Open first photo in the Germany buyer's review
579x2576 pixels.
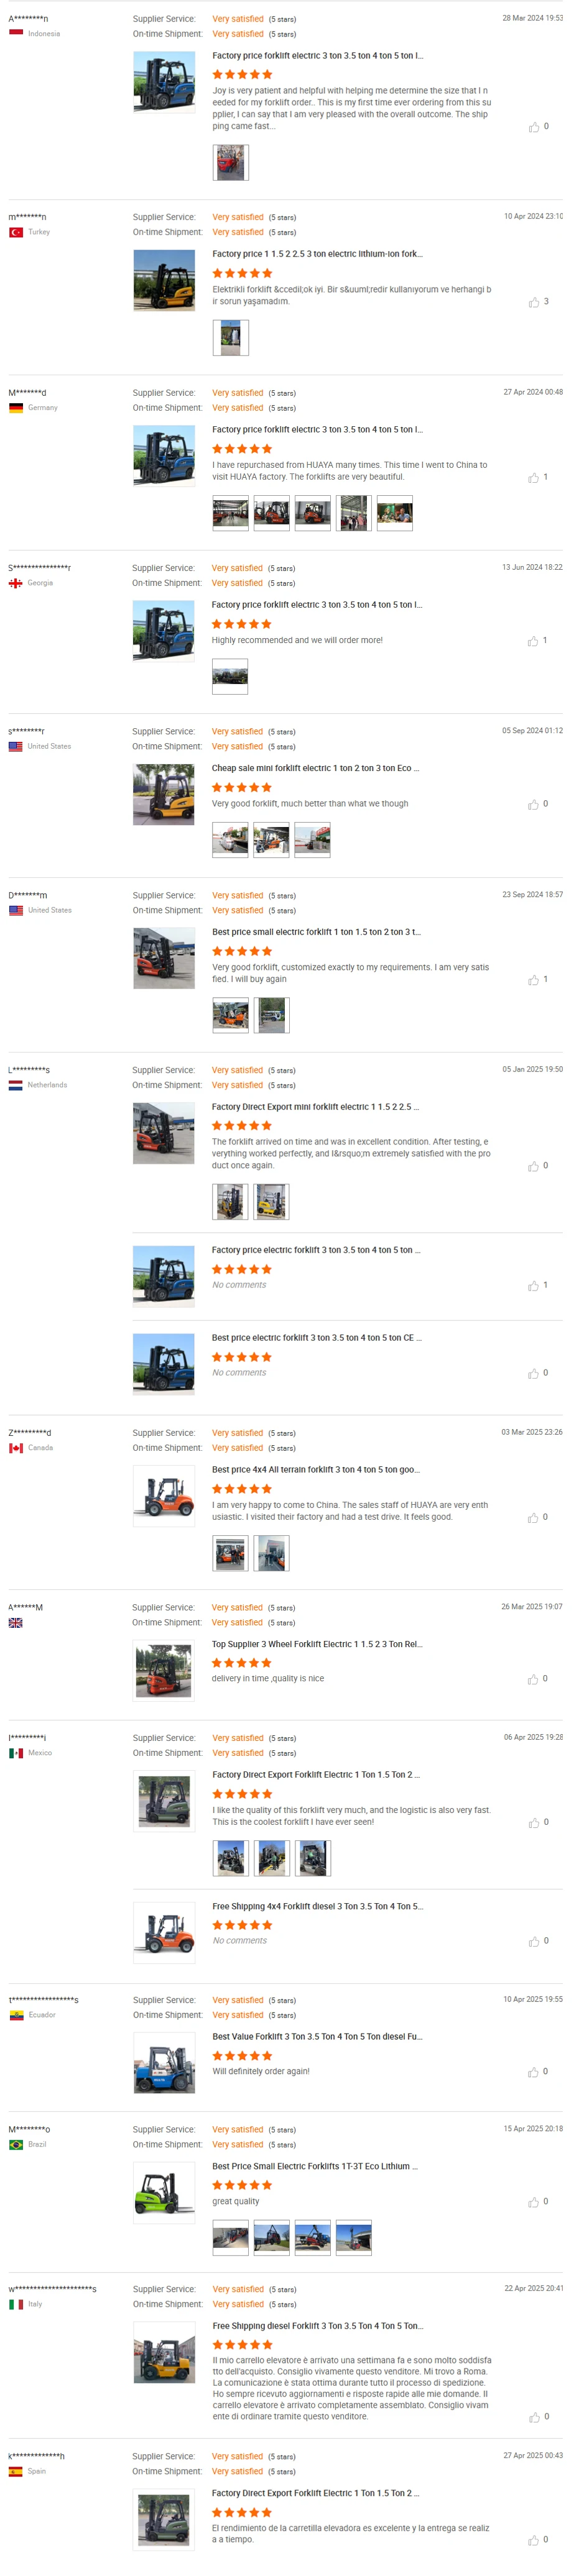[x=230, y=514]
